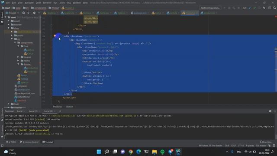277x156 pixels.
Task: Switch to the Local terminal tab
Action: tap(19, 111)
